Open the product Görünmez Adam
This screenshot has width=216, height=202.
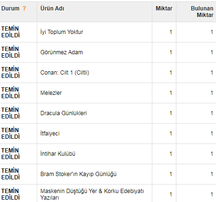coord(61,52)
